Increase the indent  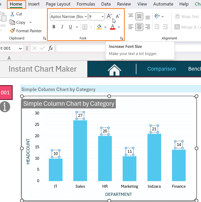click(x=165, y=27)
